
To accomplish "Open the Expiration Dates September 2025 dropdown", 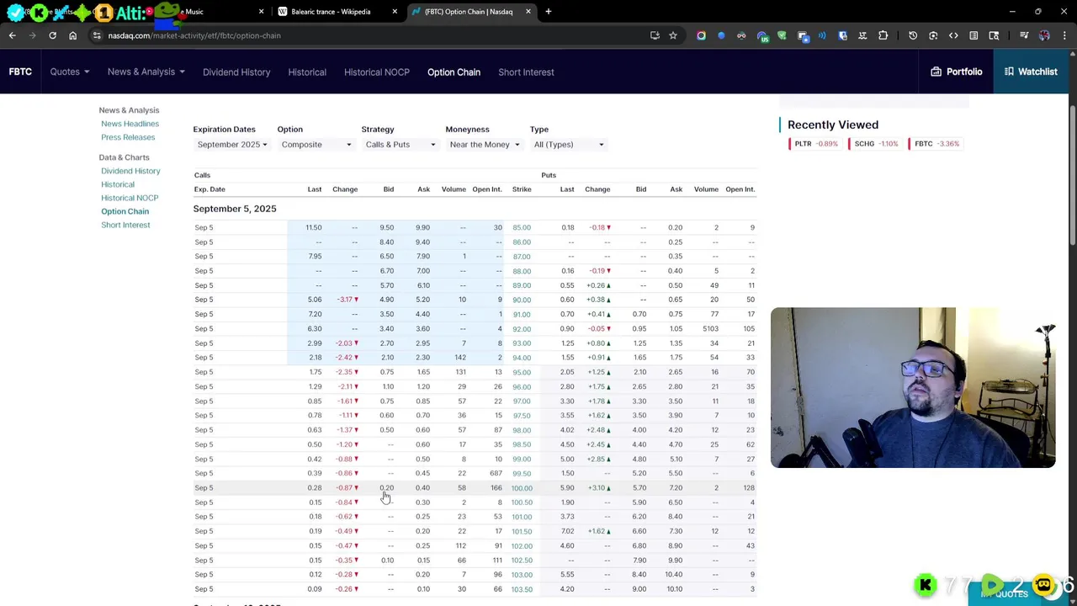I will coord(231,145).
